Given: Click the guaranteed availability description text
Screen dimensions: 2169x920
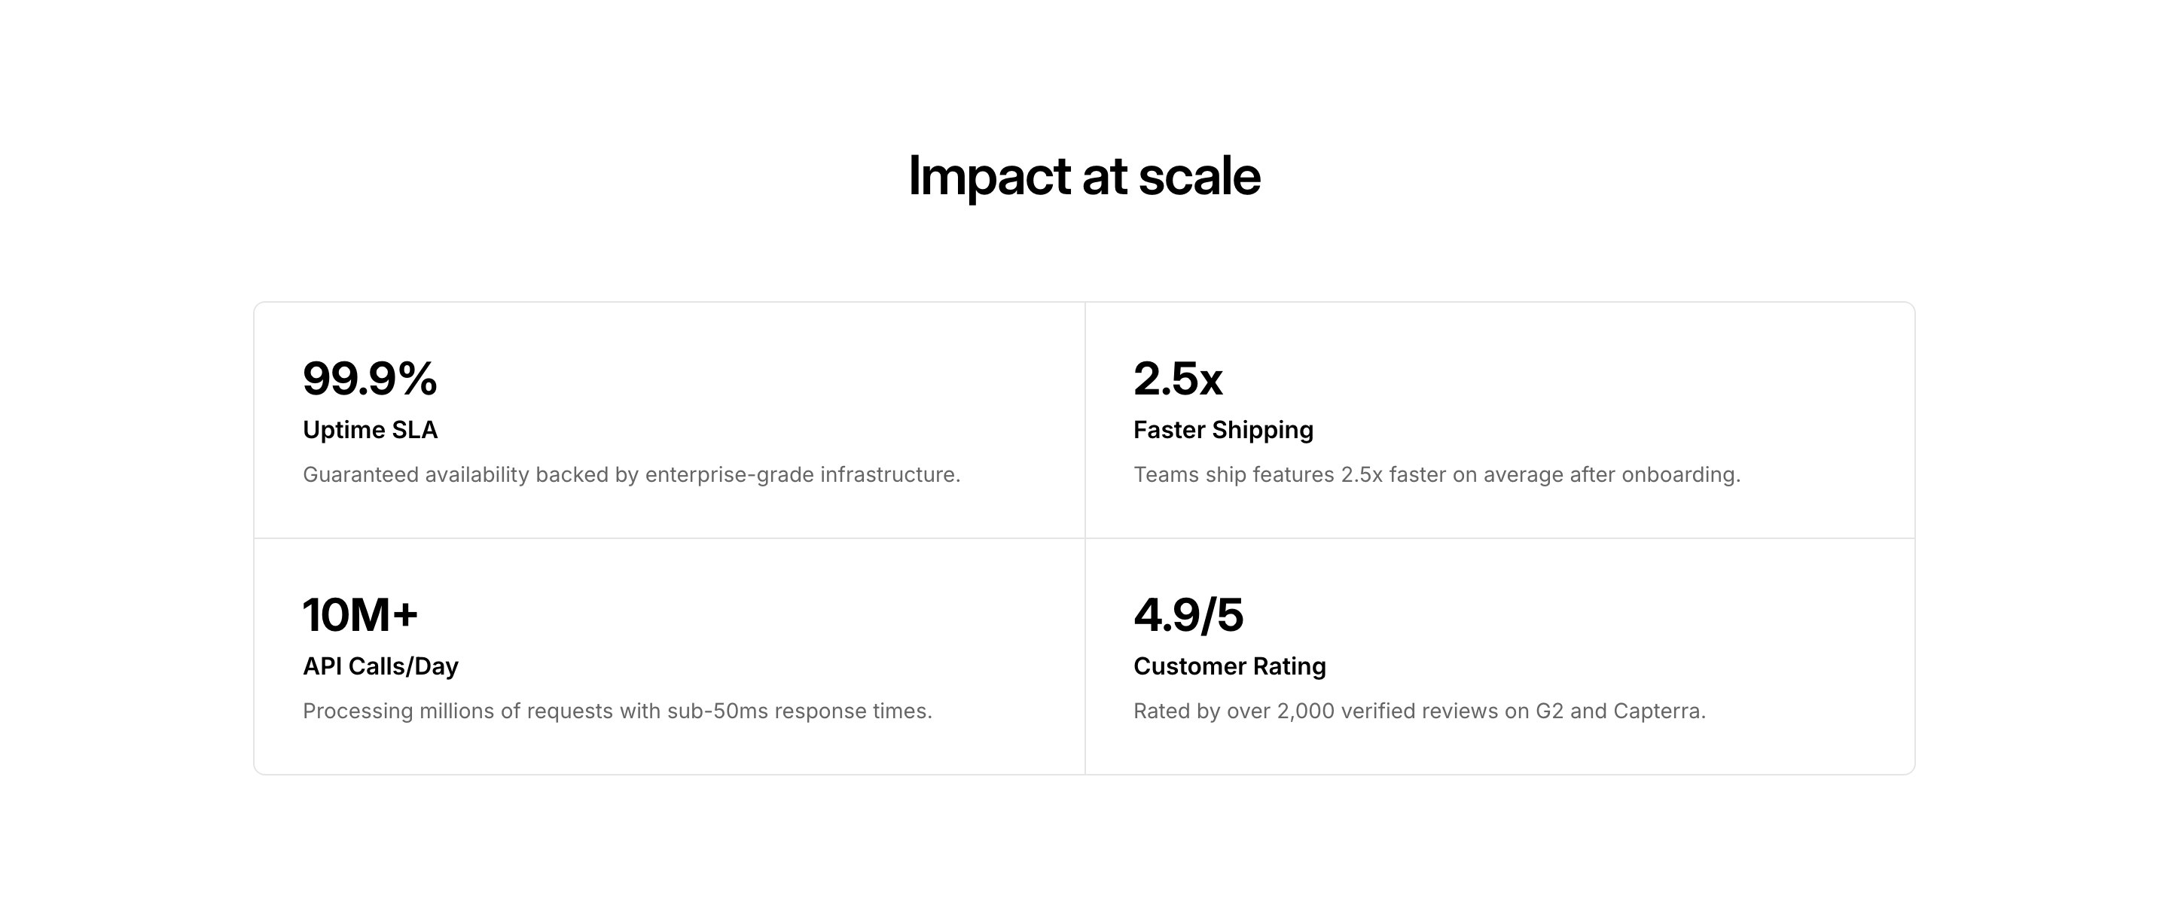Looking at the screenshot, I should pyautogui.click(x=630, y=475).
